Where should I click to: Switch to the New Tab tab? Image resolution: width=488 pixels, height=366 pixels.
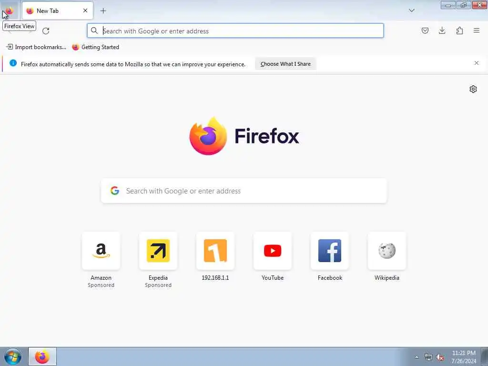(58, 11)
